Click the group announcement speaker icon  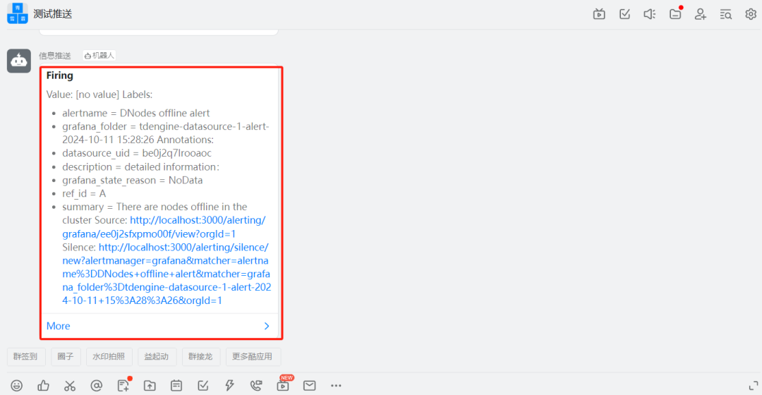tap(650, 14)
